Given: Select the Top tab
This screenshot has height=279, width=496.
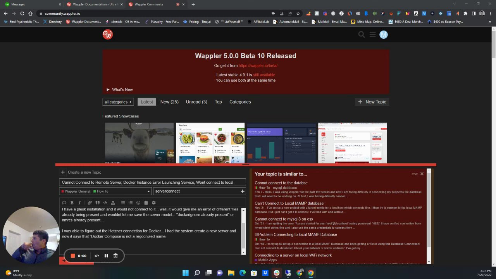Looking at the screenshot, I should [219, 102].
